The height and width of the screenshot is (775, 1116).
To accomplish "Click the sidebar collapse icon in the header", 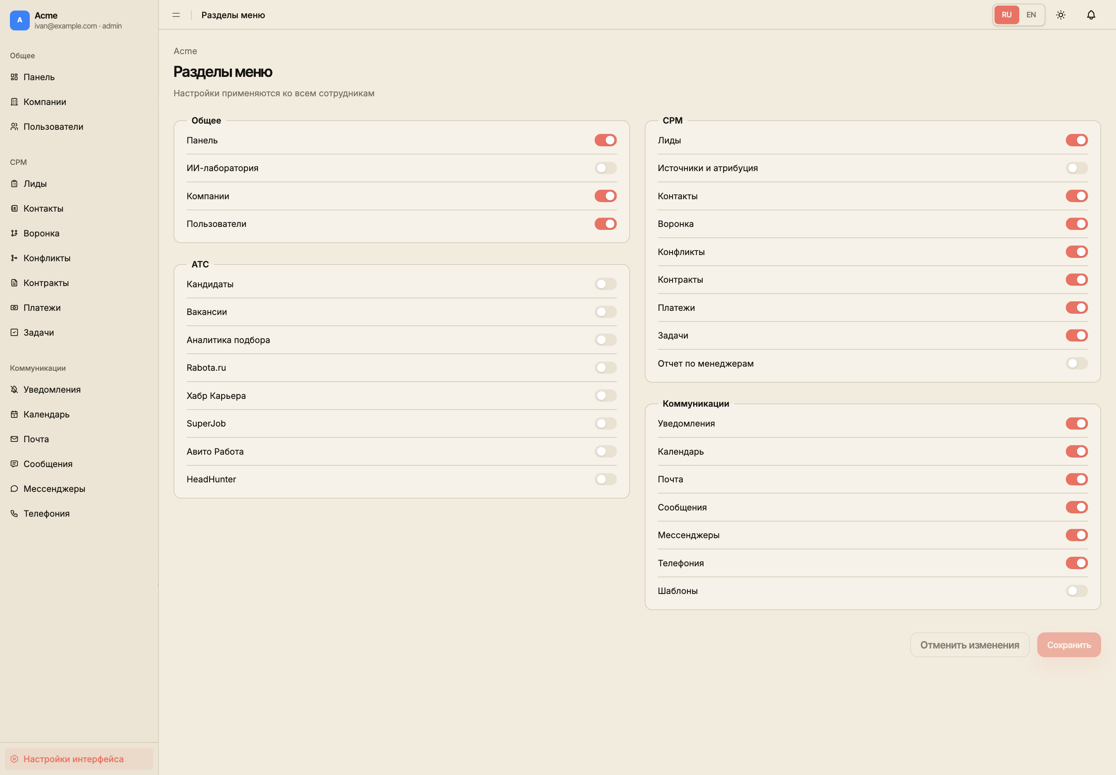I will (x=176, y=15).
